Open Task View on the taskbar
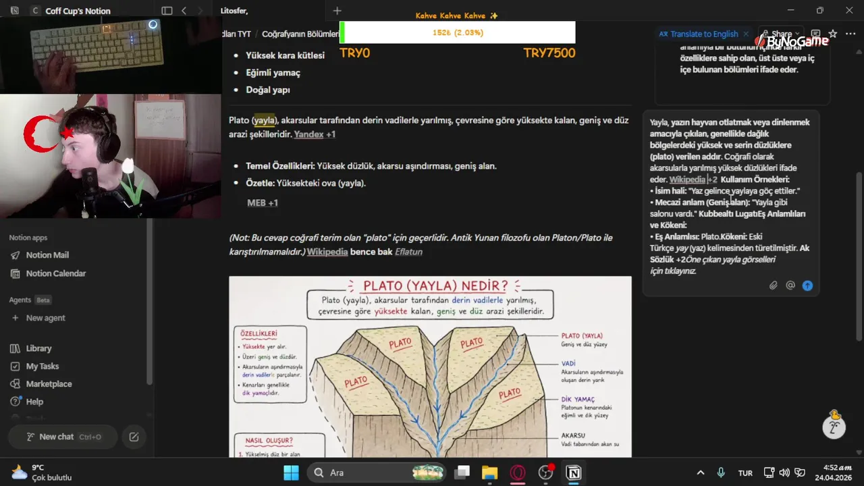 pos(462,473)
